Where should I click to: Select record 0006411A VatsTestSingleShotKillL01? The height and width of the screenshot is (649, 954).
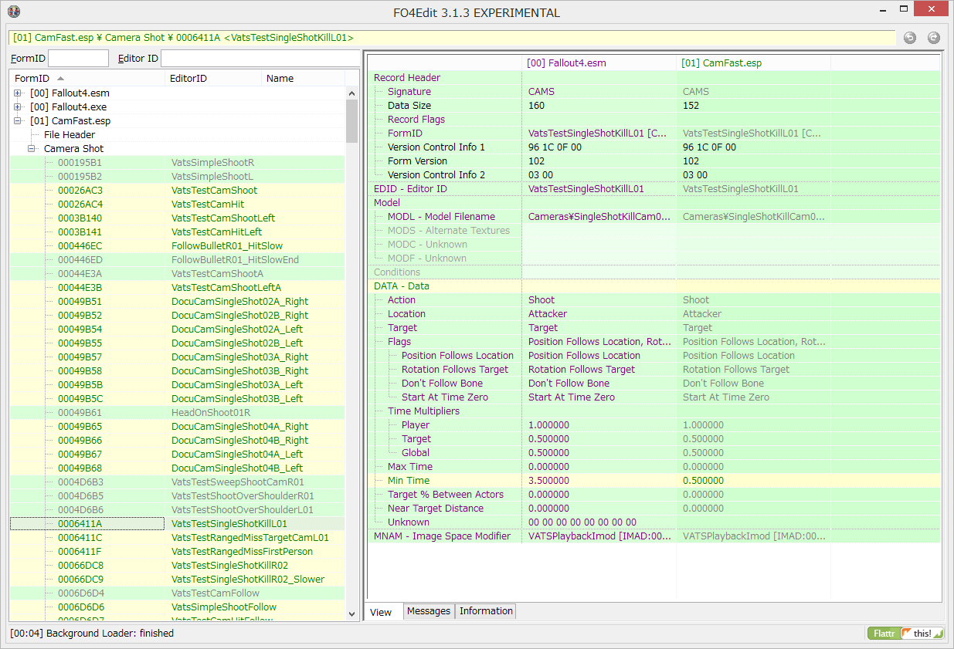pos(178,524)
